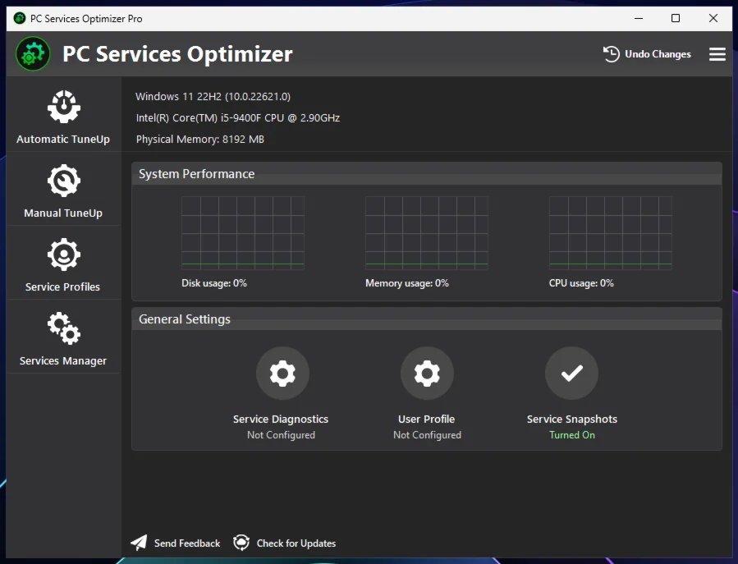The height and width of the screenshot is (564, 738).
Task: Click the Check for Updates link text
Action: [296, 543]
